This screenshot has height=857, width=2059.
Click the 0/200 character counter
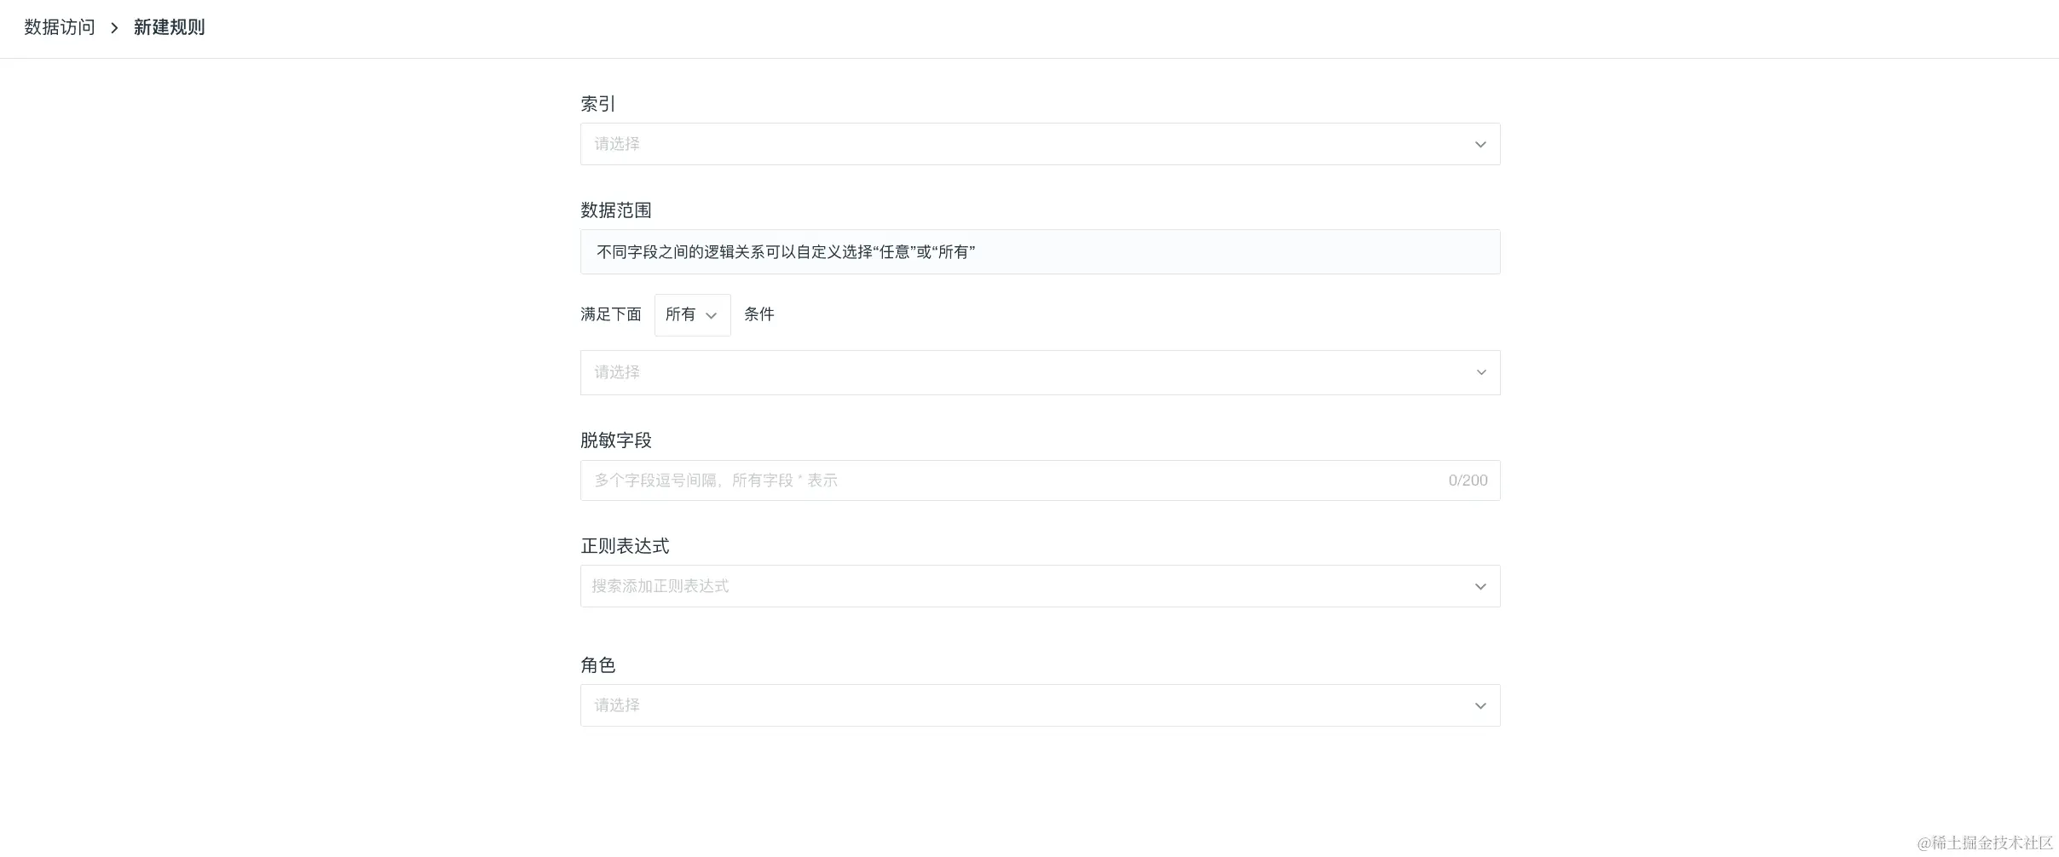pyautogui.click(x=1468, y=480)
